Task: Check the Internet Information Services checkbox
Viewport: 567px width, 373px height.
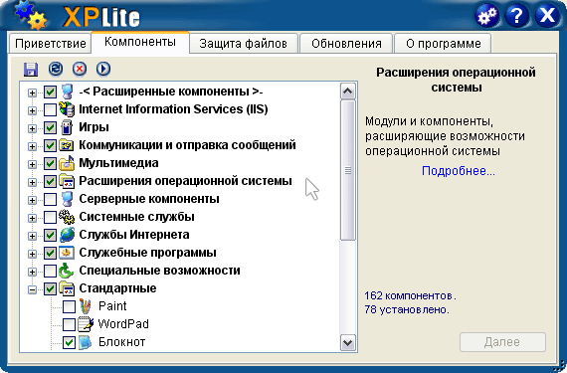Action: 50,109
